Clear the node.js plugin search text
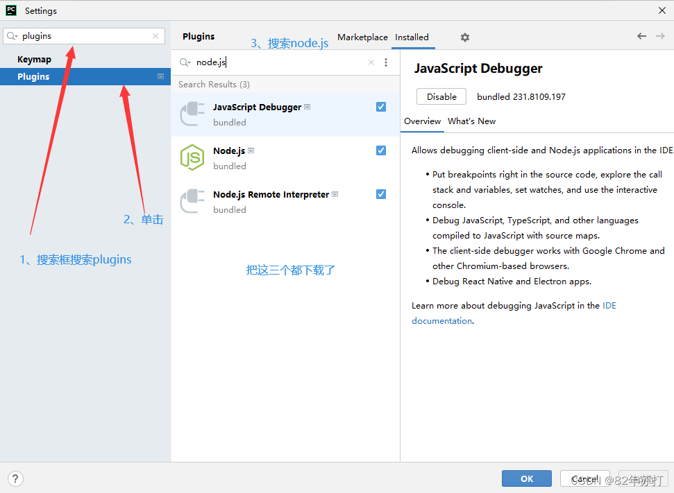The image size is (674, 493). (x=371, y=62)
